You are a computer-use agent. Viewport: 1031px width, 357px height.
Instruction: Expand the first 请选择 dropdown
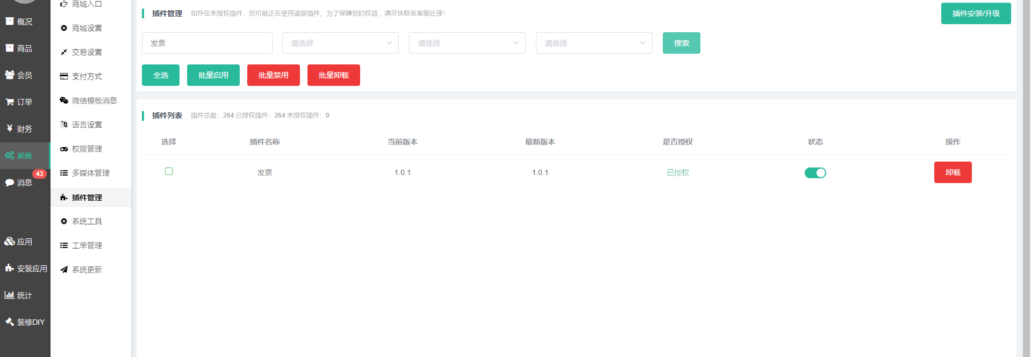(340, 43)
